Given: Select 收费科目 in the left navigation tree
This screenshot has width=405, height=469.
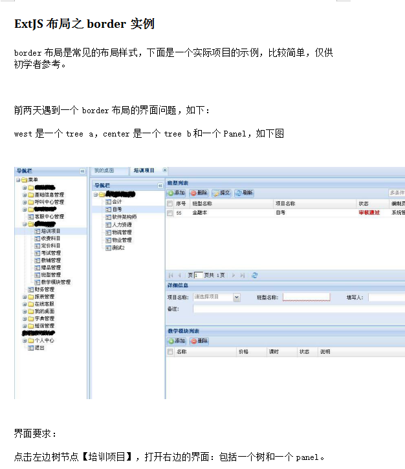Looking at the screenshot, I should click(x=50, y=238).
